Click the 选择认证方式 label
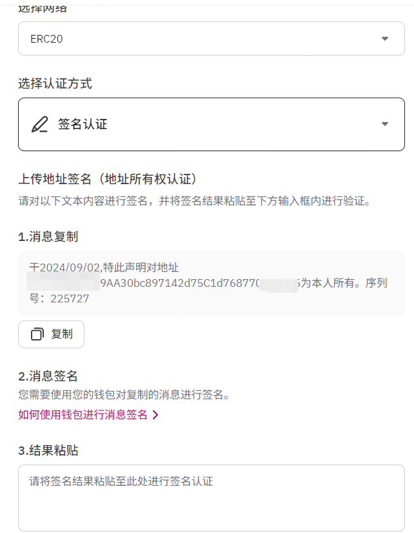 (55, 83)
